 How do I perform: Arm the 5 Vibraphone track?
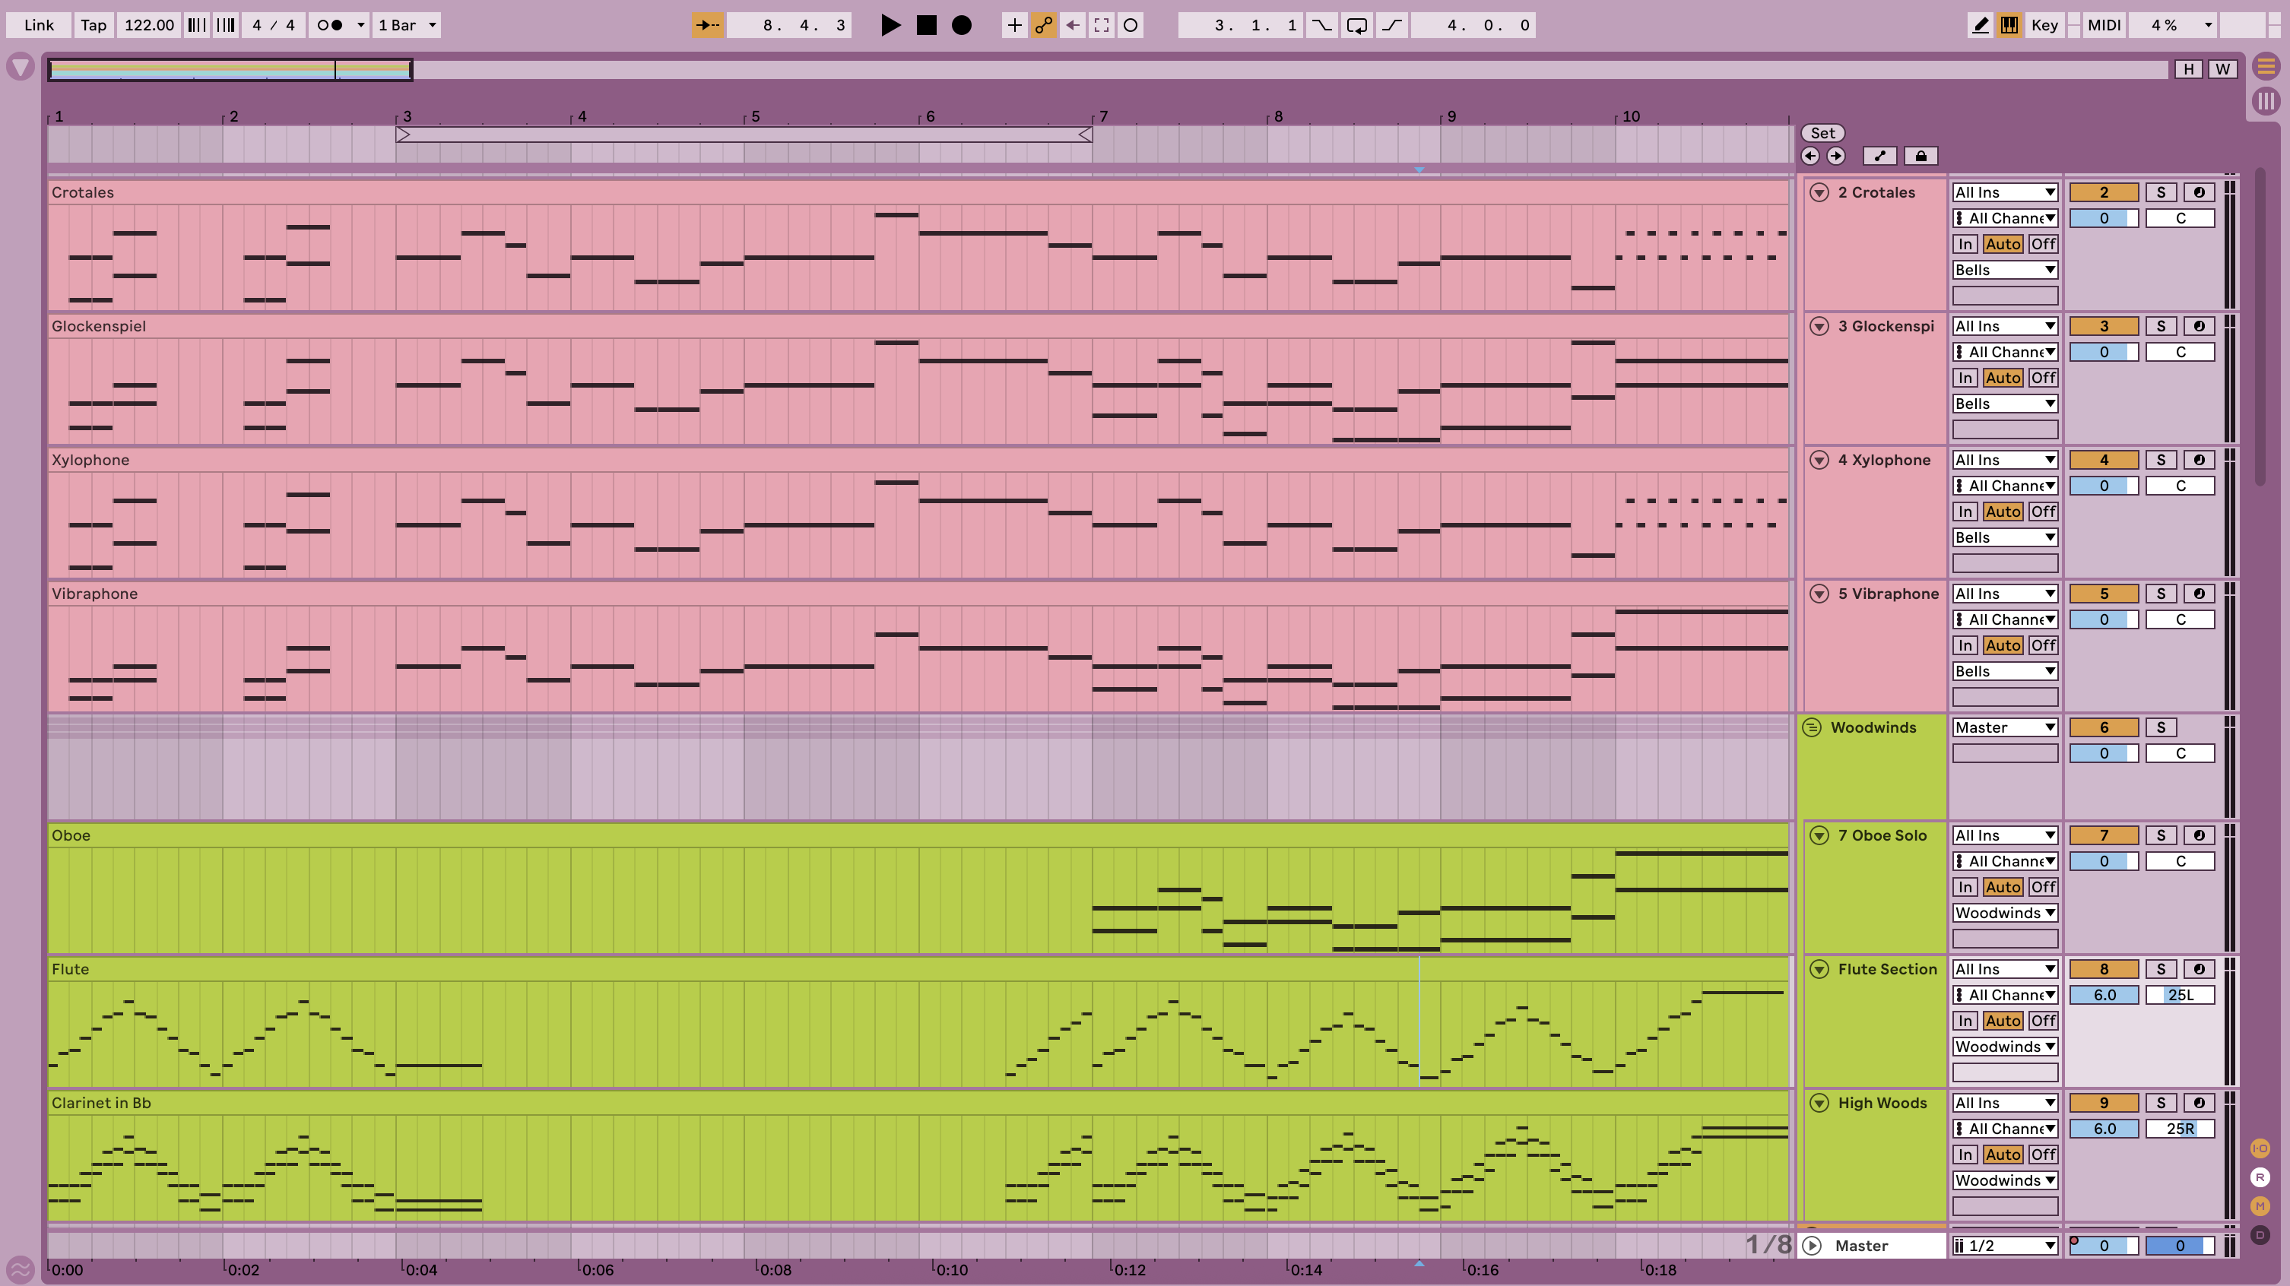coord(2200,594)
